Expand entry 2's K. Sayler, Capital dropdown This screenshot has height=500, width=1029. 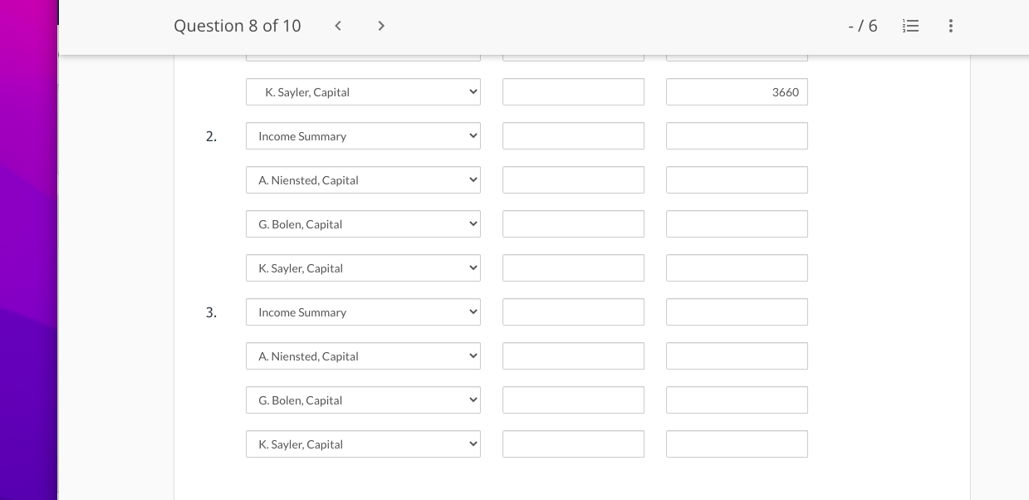point(363,268)
